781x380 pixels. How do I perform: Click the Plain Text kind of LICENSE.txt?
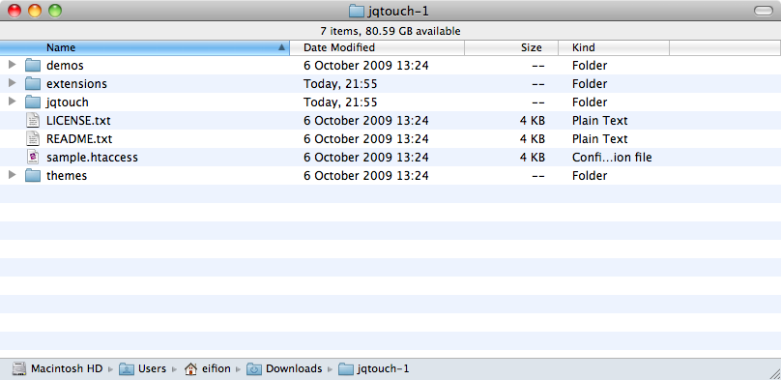pyautogui.click(x=599, y=121)
